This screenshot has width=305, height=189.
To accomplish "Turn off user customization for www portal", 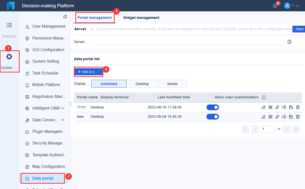I will [x=213, y=117].
